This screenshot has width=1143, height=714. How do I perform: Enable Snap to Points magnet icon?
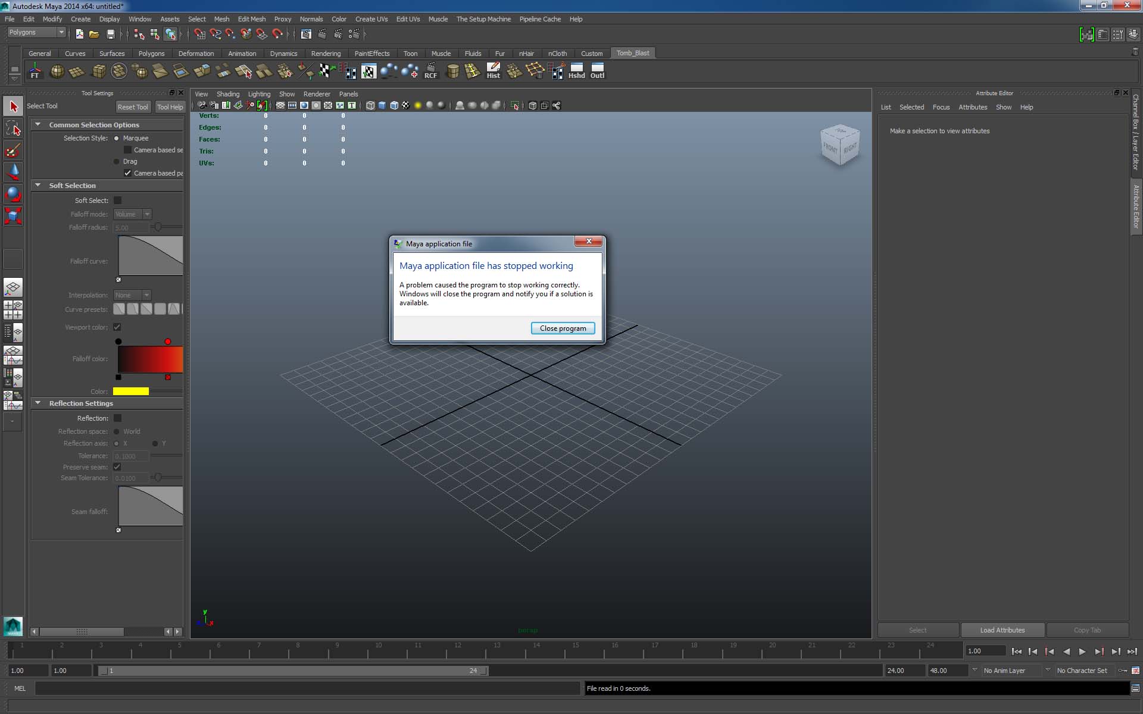(x=230, y=34)
